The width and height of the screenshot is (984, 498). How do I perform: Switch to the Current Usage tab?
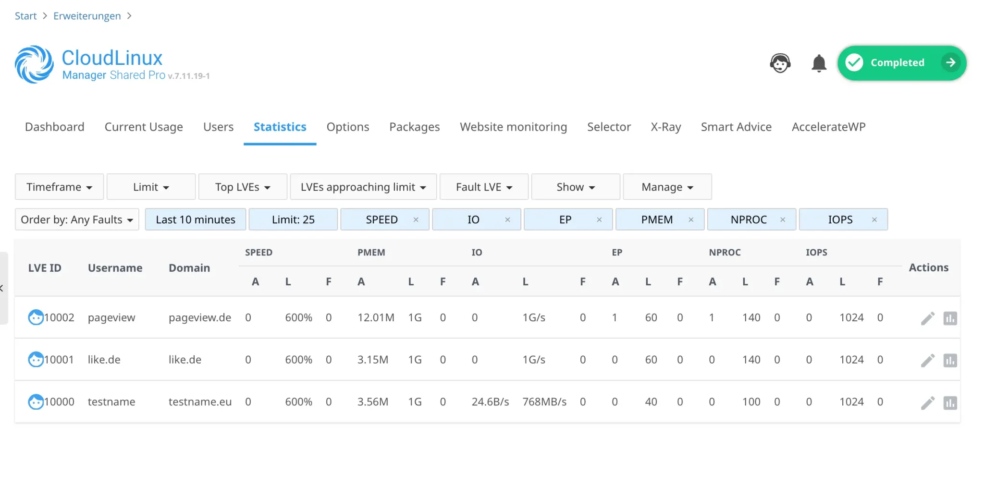coord(144,127)
